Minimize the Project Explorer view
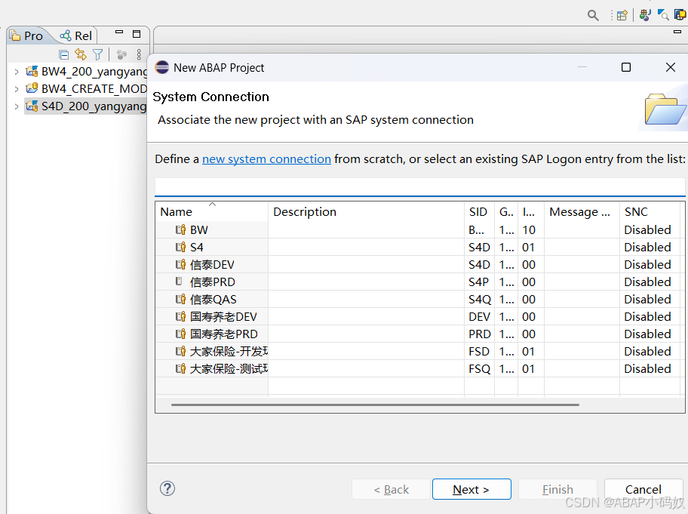Image resolution: width=688 pixels, height=514 pixels. point(119,32)
